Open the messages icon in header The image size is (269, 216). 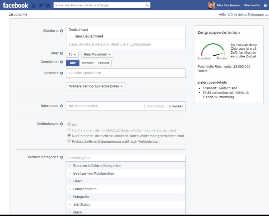tap(41, 5)
